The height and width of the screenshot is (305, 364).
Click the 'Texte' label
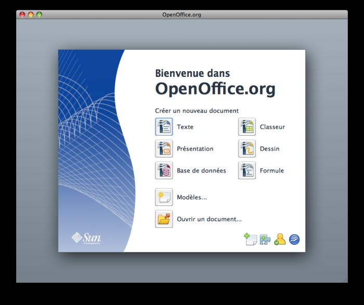point(185,127)
